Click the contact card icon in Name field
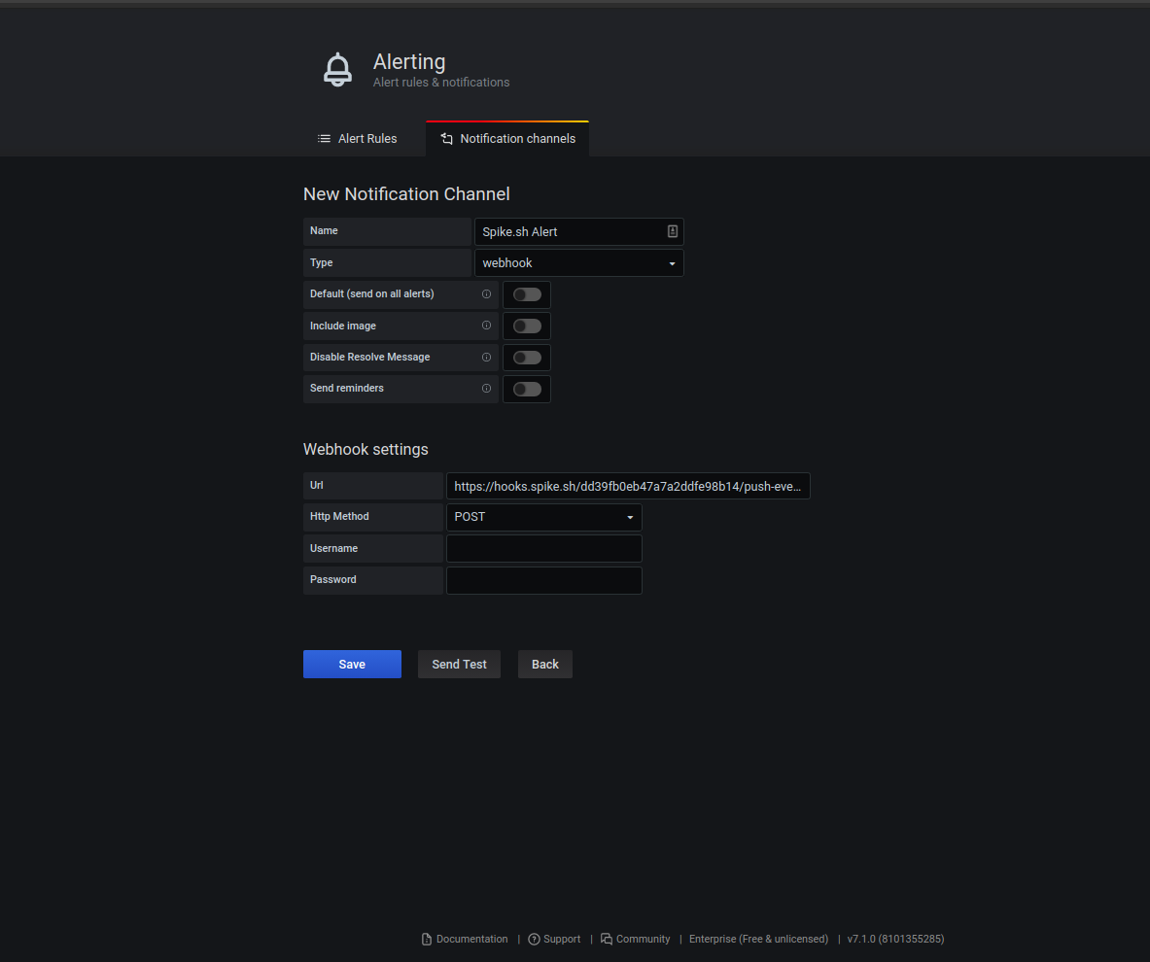The image size is (1150, 962). 672,232
